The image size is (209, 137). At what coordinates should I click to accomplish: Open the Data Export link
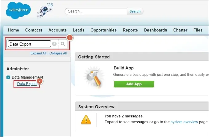coord(27,84)
